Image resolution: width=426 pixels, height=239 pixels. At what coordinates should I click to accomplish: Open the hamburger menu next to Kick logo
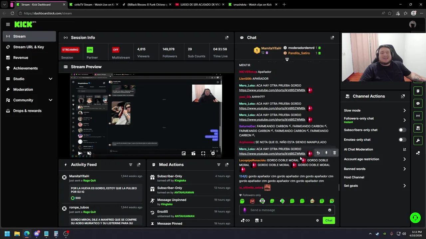coord(8,24)
